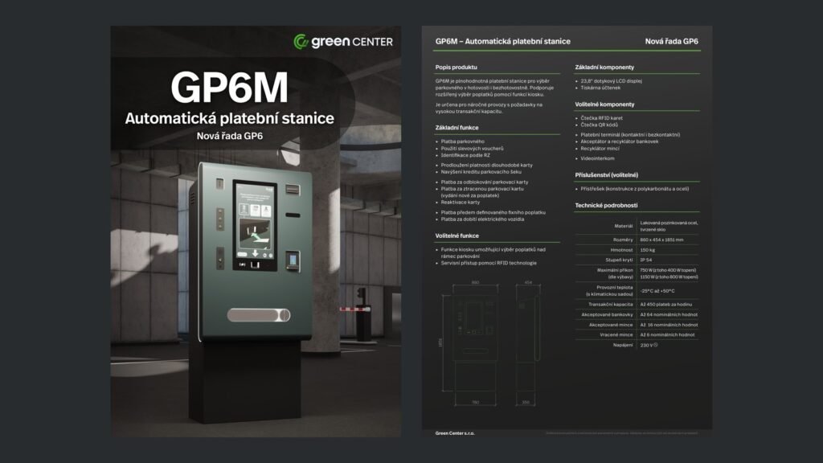The width and height of the screenshot is (823, 463).
Task: Click the 'Reaktivace karty' bullet
Action: pos(461,202)
